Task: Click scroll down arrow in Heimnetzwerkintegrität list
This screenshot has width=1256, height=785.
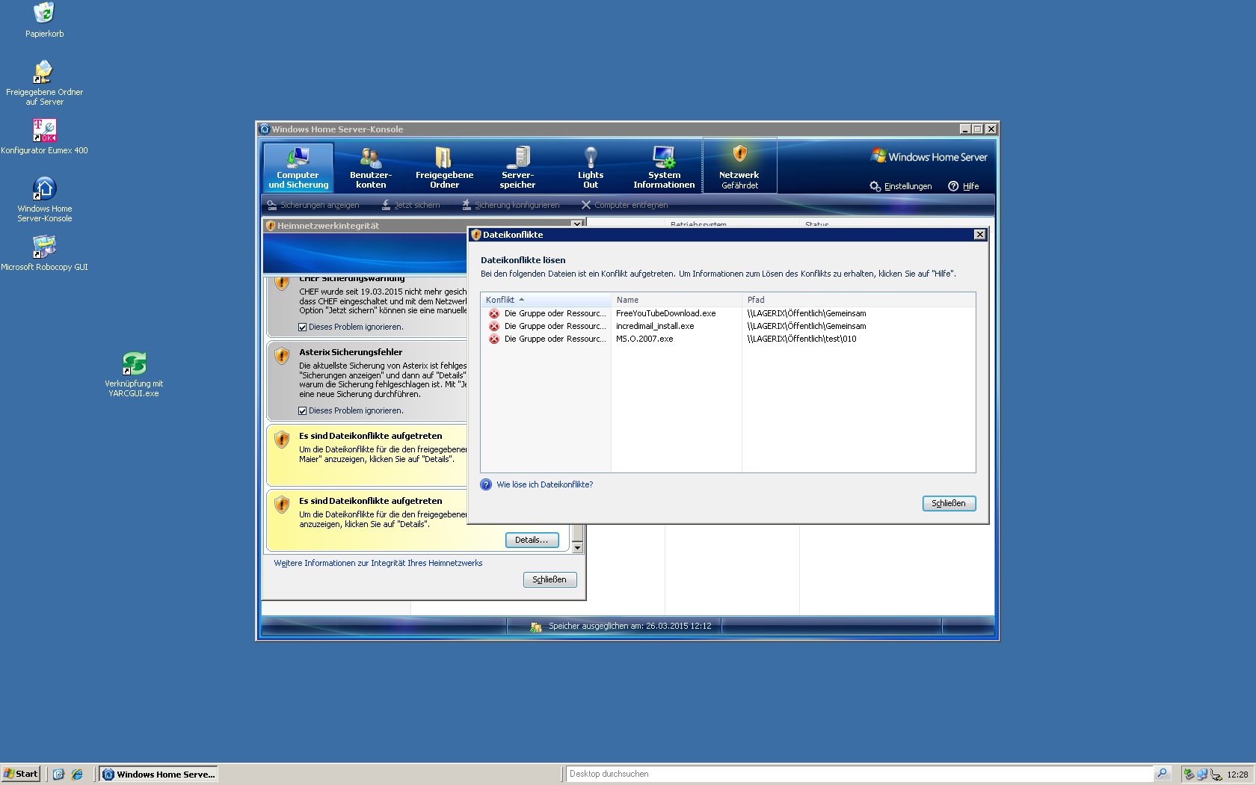Action: 577,548
